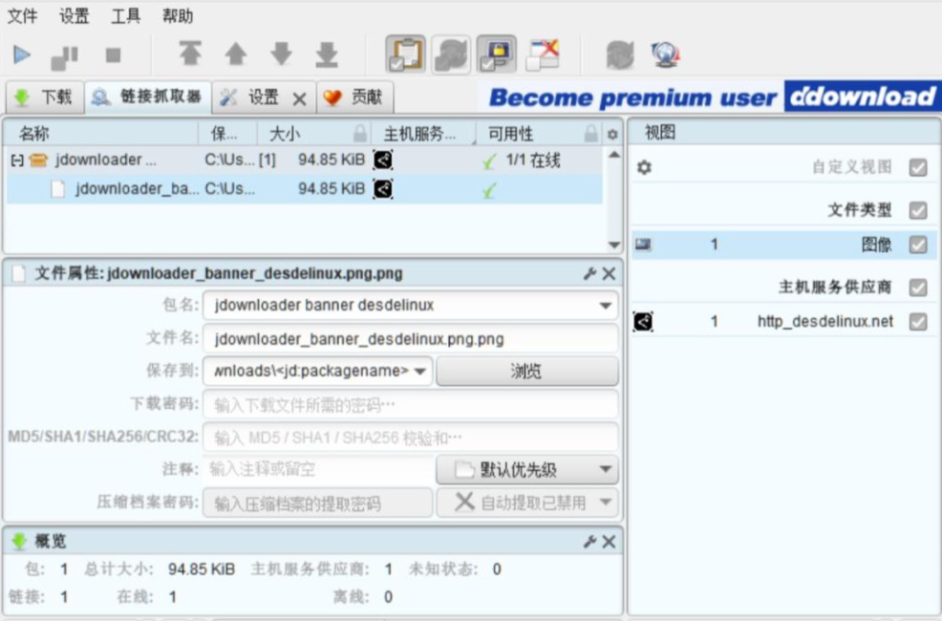
Task: Select the jdownloader package row
Action: (304, 161)
